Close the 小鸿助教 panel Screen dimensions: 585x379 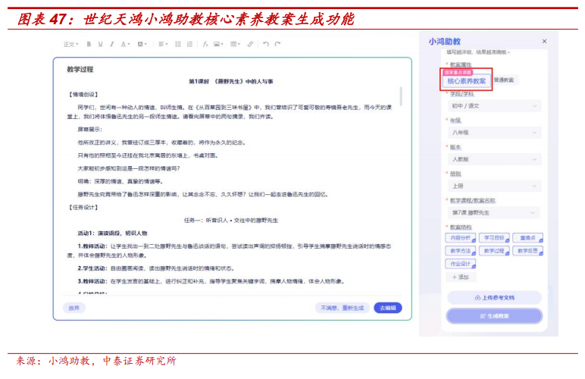click(544, 41)
